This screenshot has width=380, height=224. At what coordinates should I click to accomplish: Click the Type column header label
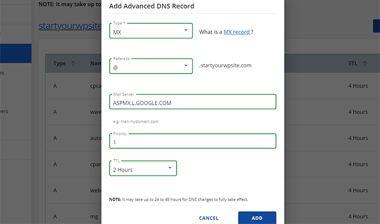[x=59, y=64]
